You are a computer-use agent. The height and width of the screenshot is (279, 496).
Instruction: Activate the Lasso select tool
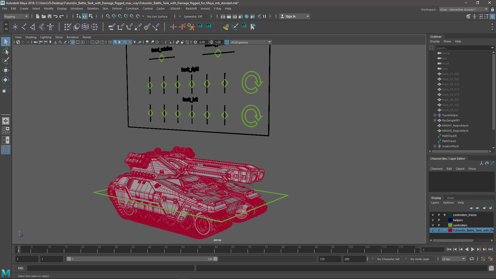[6, 51]
